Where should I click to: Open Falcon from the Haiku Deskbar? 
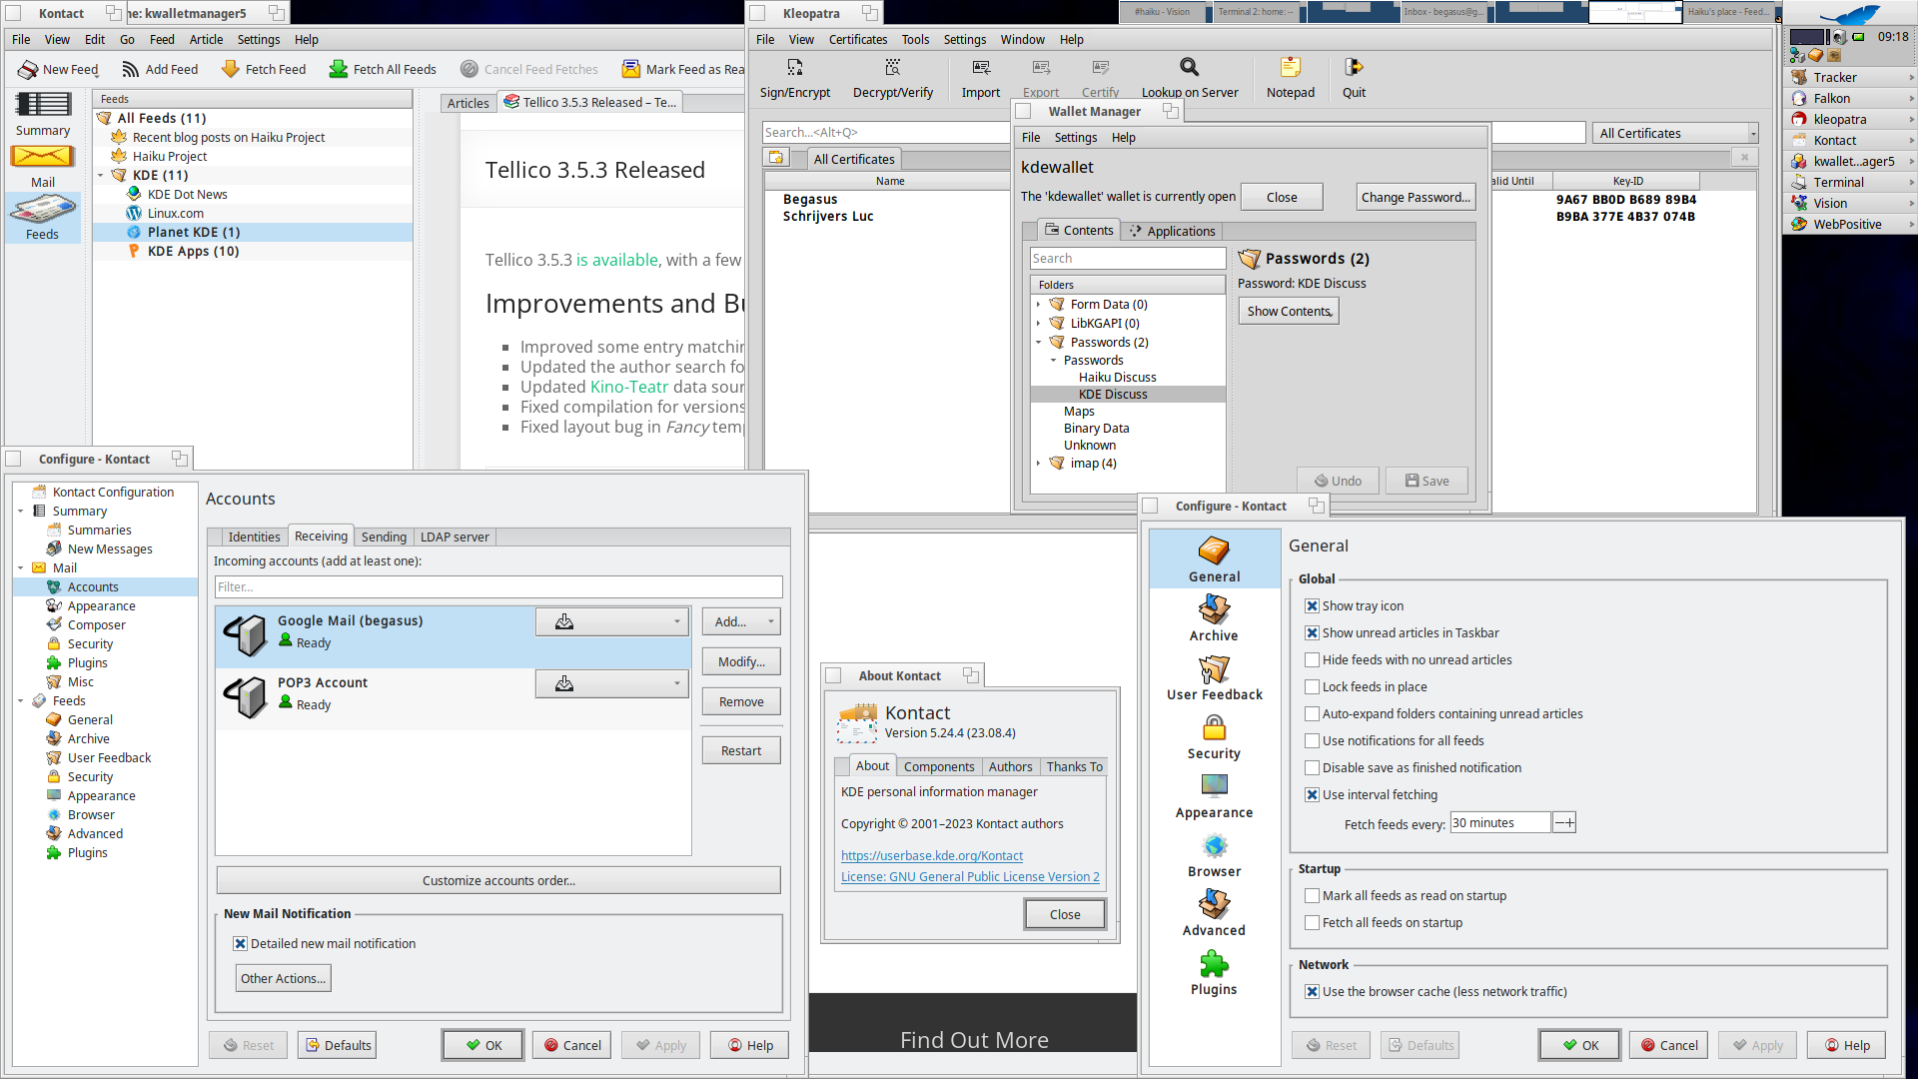[1848, 98]
